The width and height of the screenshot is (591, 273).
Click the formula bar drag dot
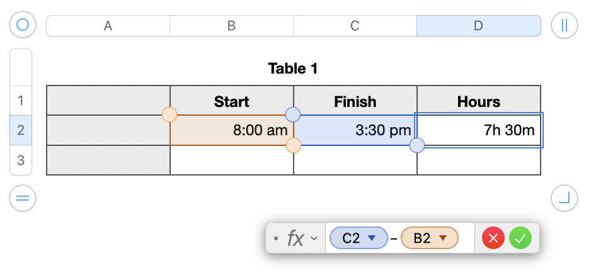276,238
